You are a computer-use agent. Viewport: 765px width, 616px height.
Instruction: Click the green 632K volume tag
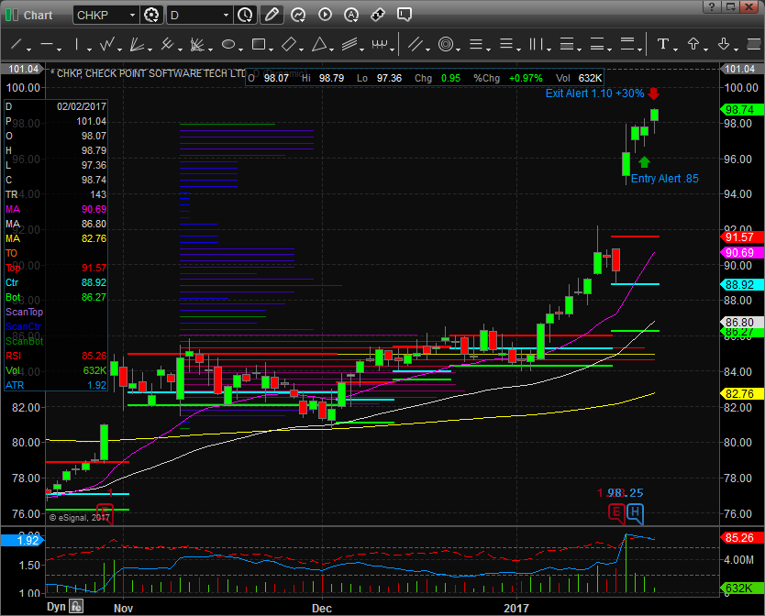point(741,588)
